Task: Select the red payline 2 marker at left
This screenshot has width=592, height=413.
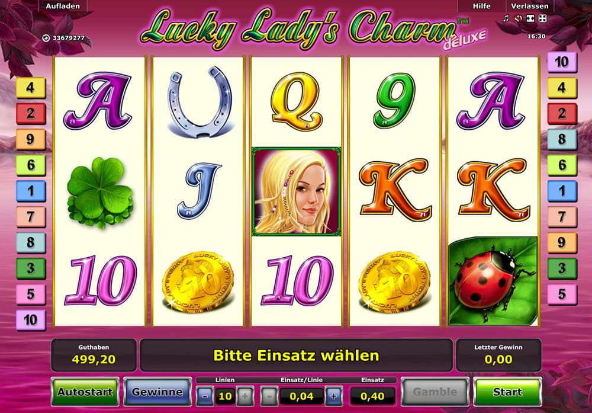Action: (x=31, y=113)
